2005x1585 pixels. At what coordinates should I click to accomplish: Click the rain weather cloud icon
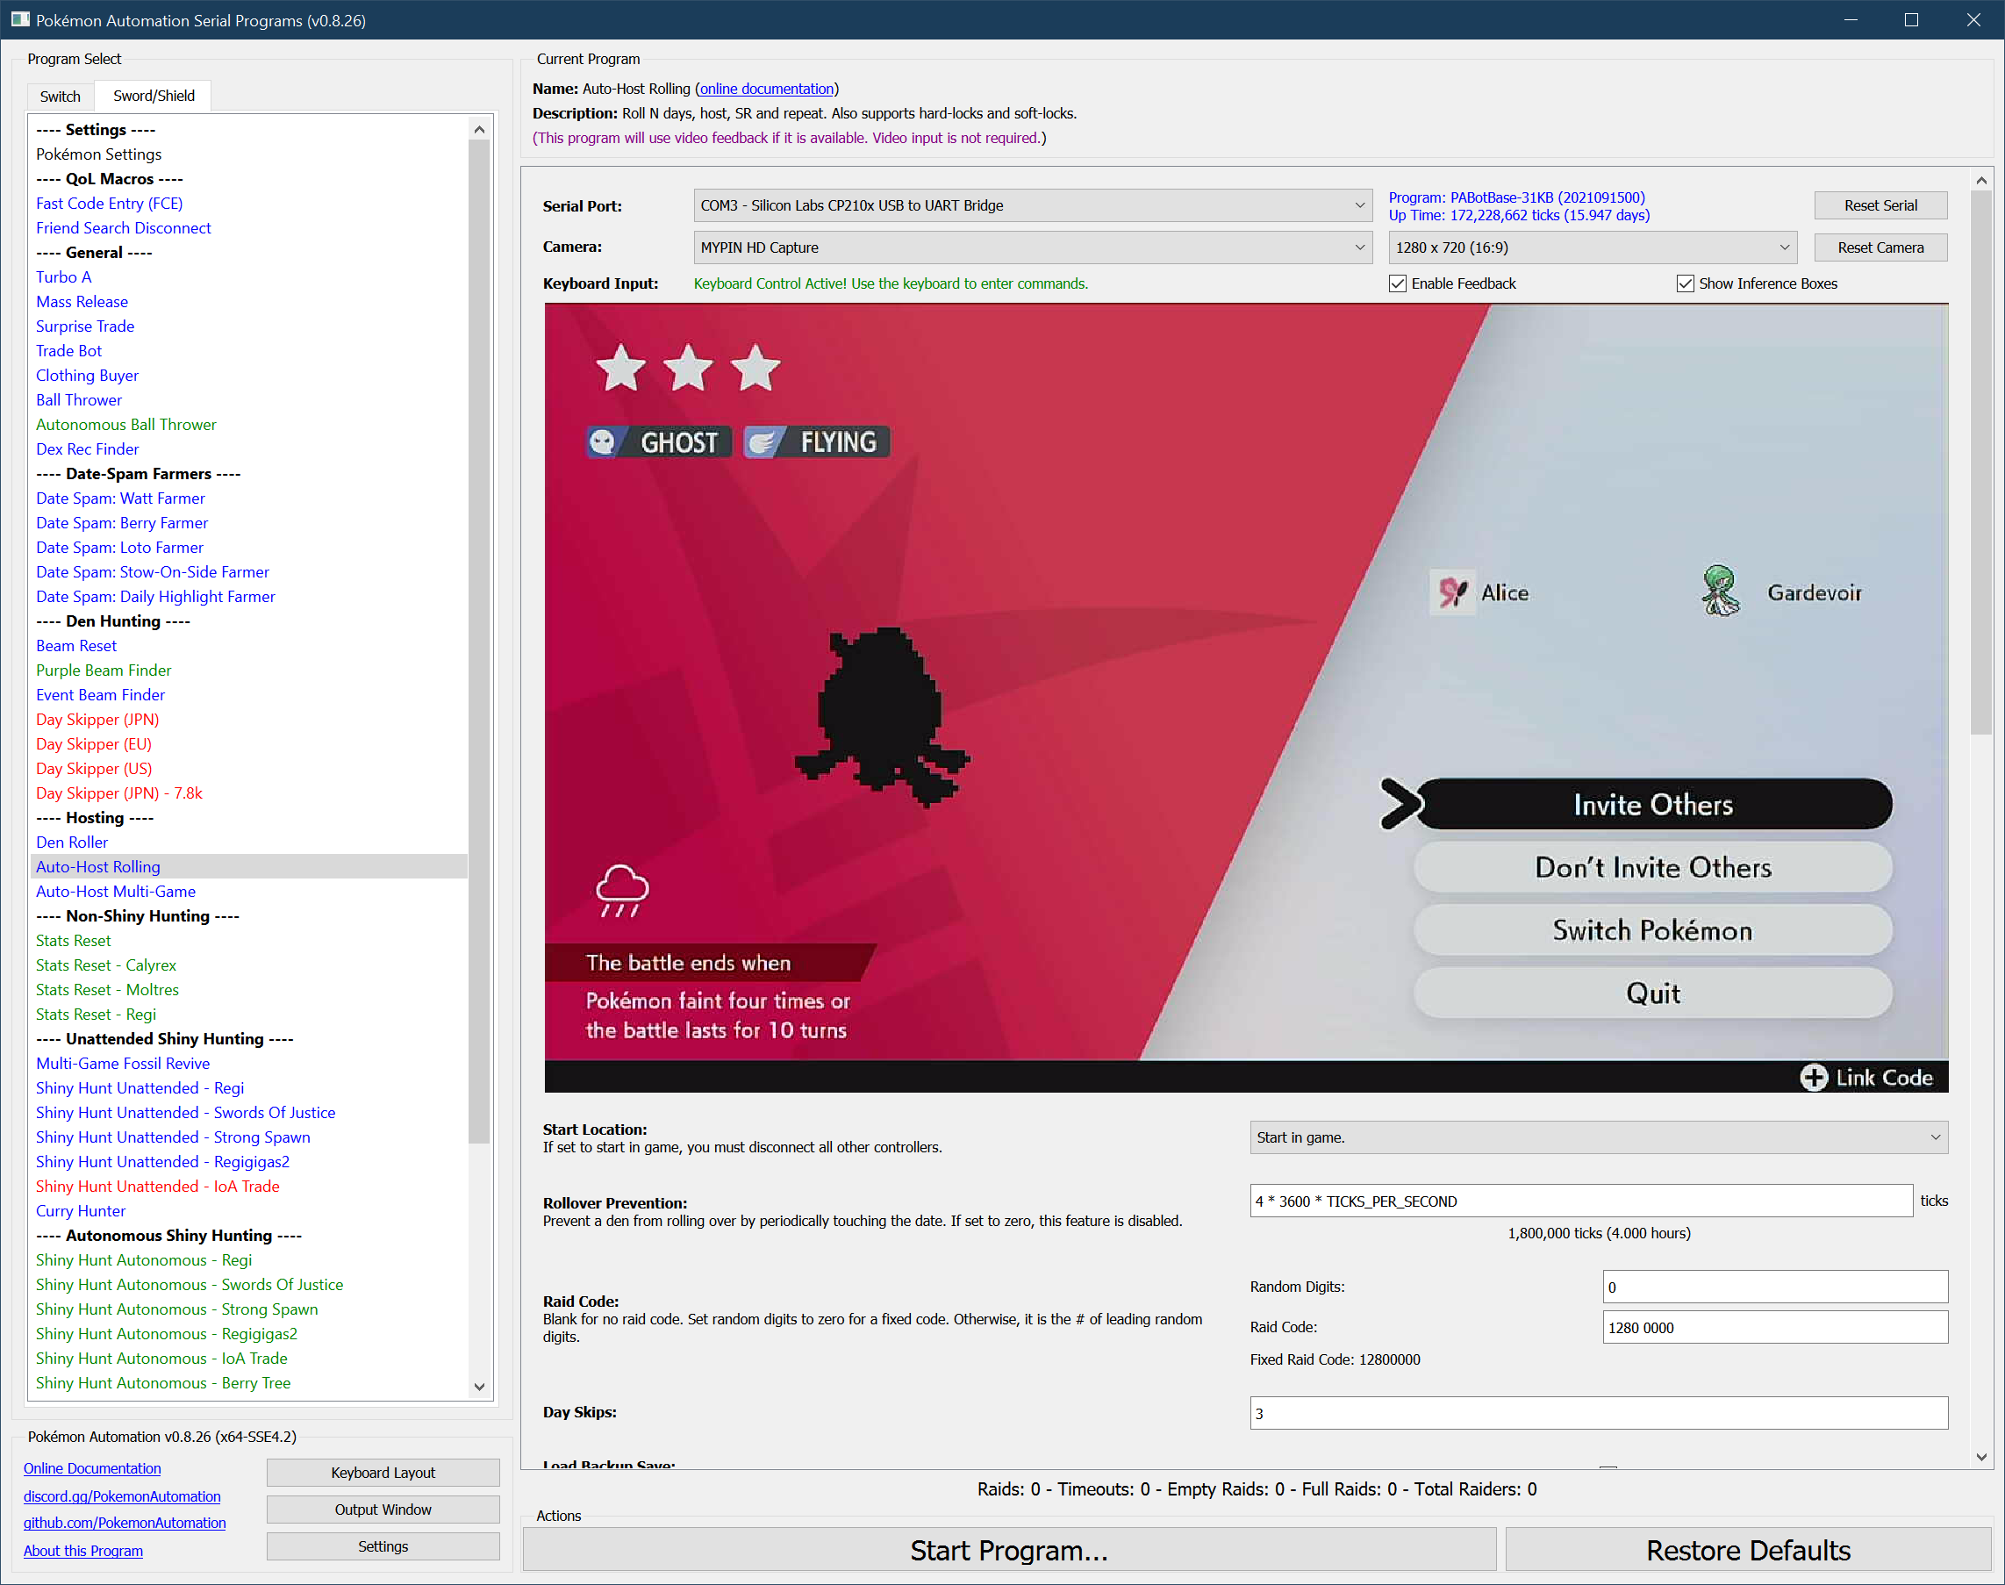[621, 889]
